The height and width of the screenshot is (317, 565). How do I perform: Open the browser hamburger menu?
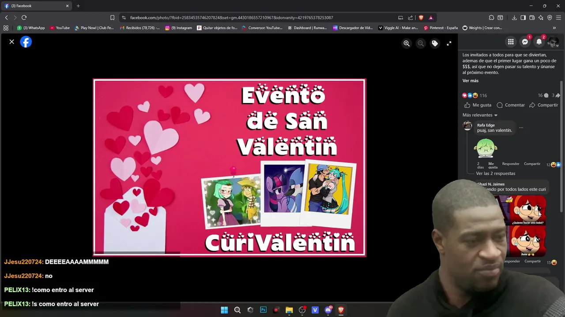pos(558,18)
